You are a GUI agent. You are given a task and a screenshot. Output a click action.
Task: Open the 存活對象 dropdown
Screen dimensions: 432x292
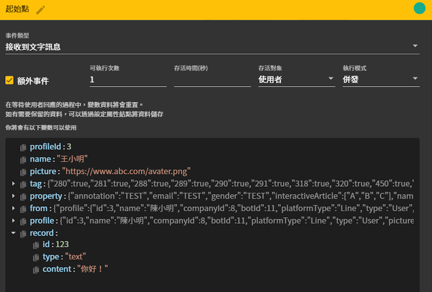[297, 80]
